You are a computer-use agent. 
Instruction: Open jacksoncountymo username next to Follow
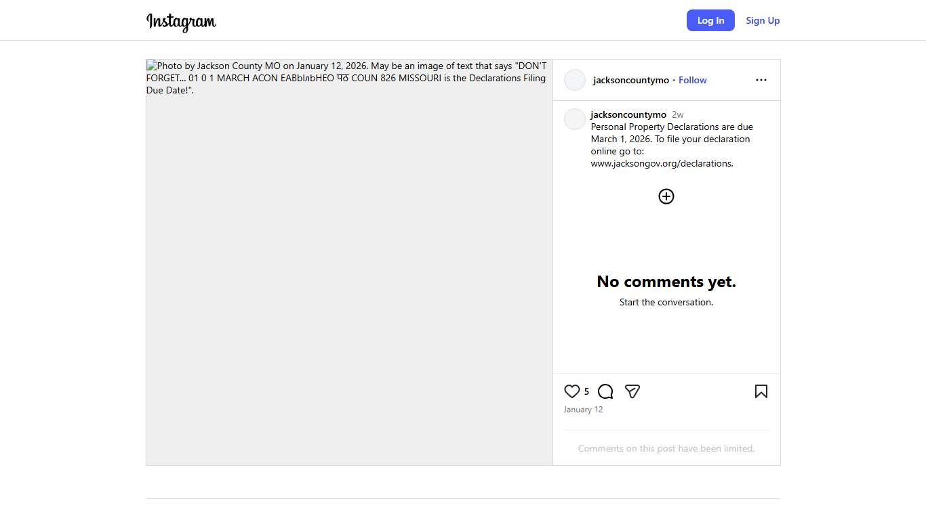(x=630, y=80)
